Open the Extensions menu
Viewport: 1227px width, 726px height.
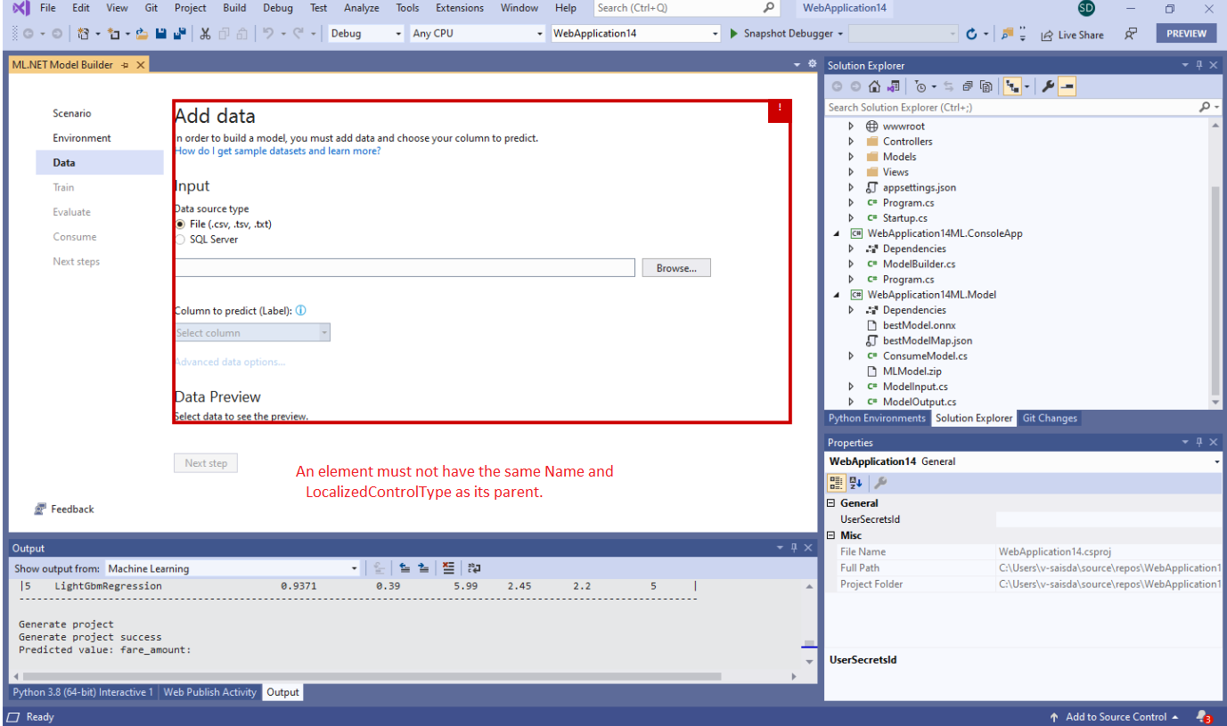459,8
